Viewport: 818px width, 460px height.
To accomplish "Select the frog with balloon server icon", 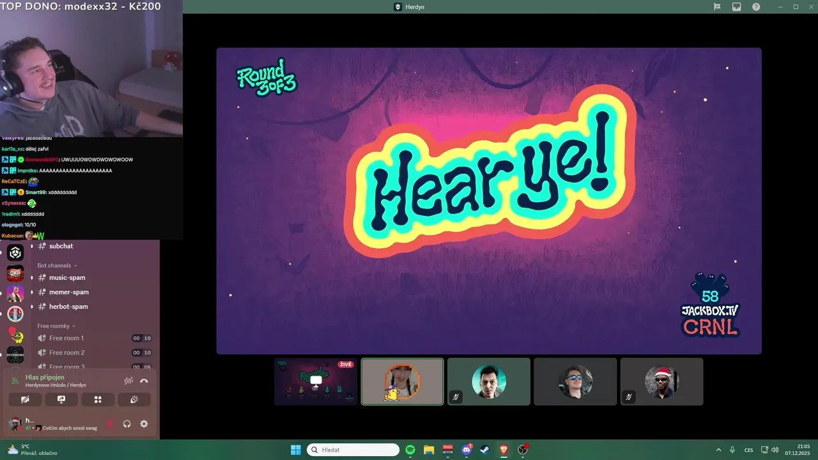I will [15, 335].
